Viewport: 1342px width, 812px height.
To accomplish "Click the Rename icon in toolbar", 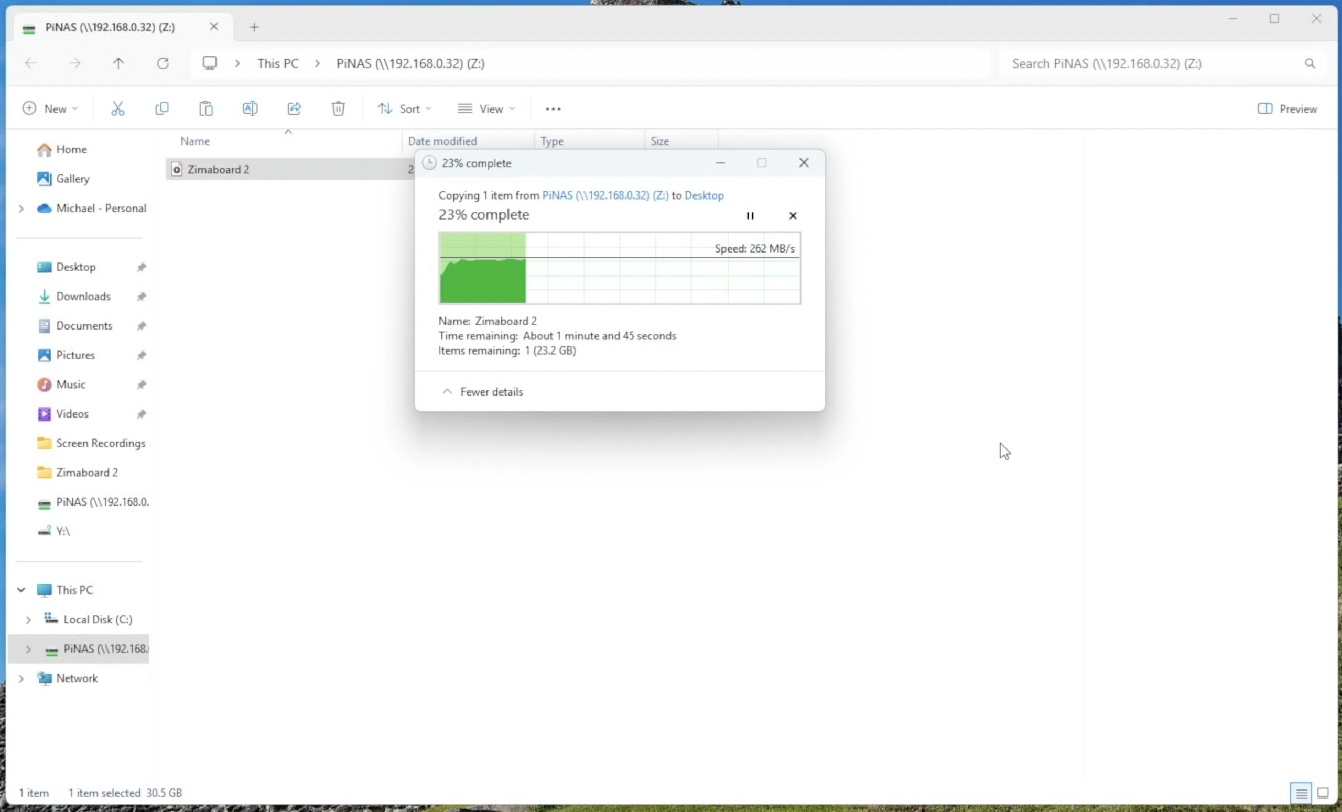I will tap(250, 109).
